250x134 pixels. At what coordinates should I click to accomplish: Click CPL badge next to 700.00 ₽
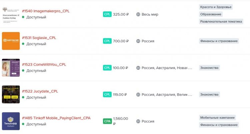tap(107, 41)
